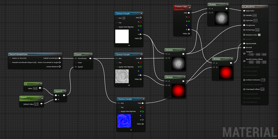
Task: Open chevron on Multiply wired to Base Color
Action: click(x=227, y=5)
